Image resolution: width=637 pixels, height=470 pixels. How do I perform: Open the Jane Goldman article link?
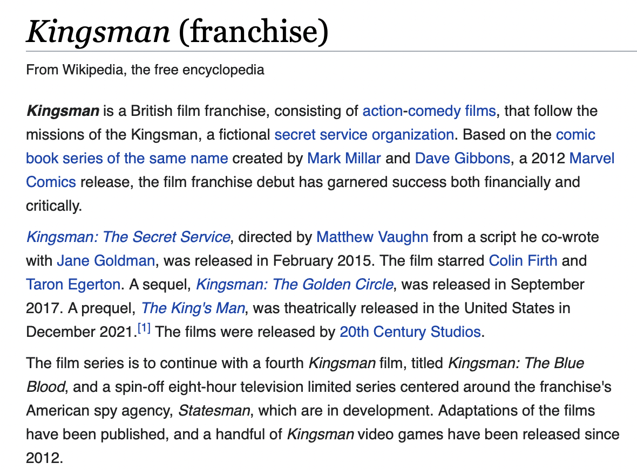coord(106,260)
